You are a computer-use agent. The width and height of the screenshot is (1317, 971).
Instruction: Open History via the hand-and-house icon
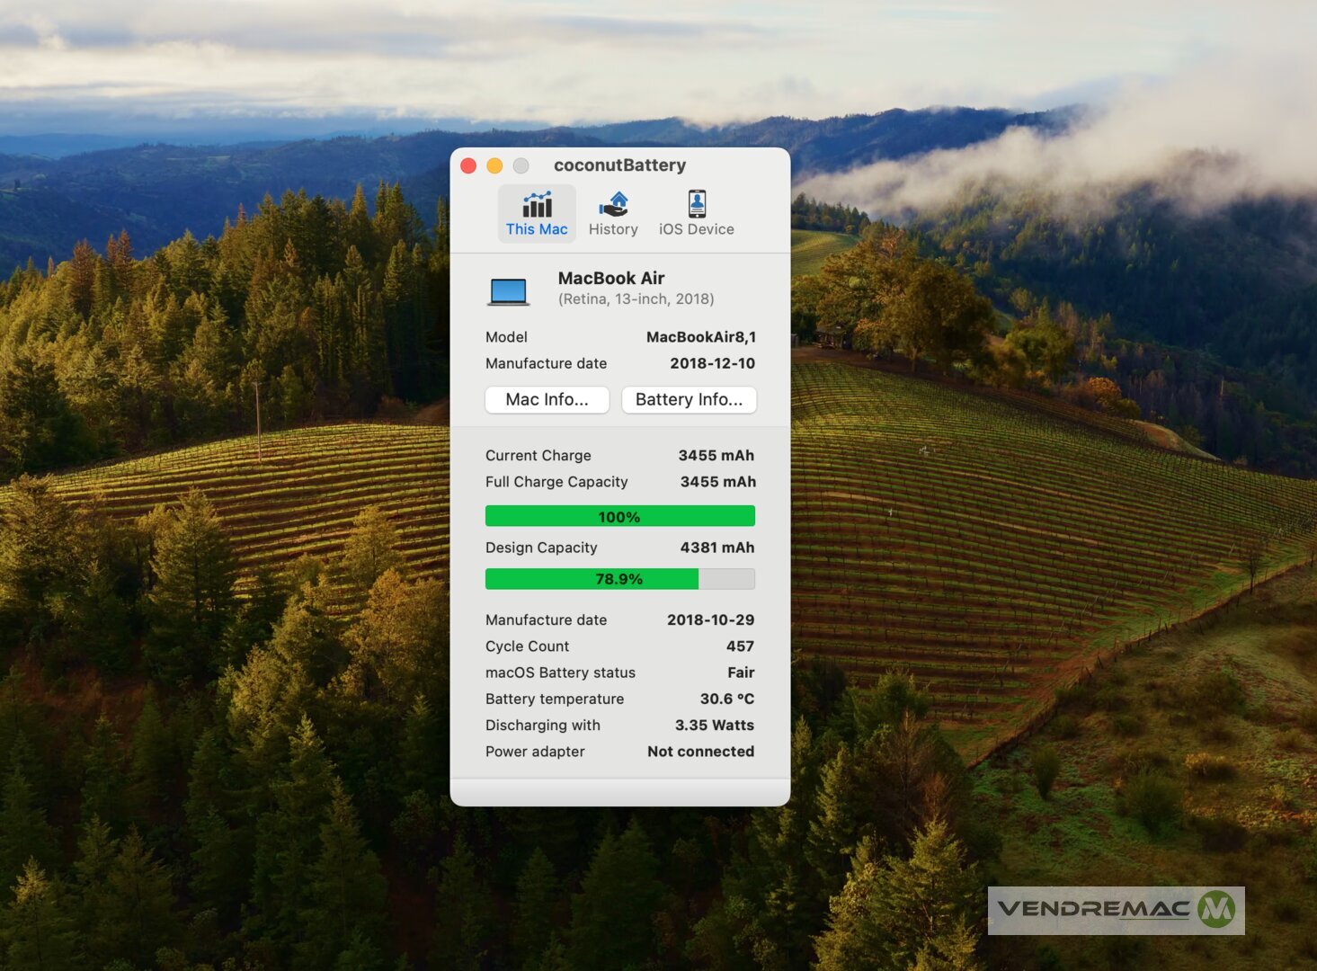613,204
